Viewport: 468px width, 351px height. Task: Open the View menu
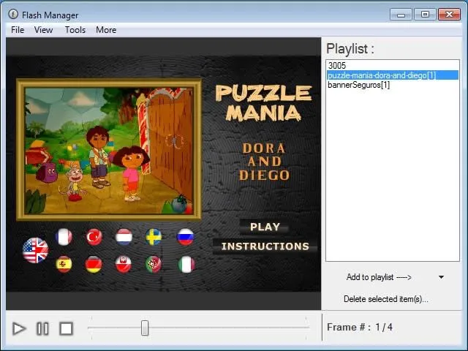pyautogui.click(x=43, y=30)
